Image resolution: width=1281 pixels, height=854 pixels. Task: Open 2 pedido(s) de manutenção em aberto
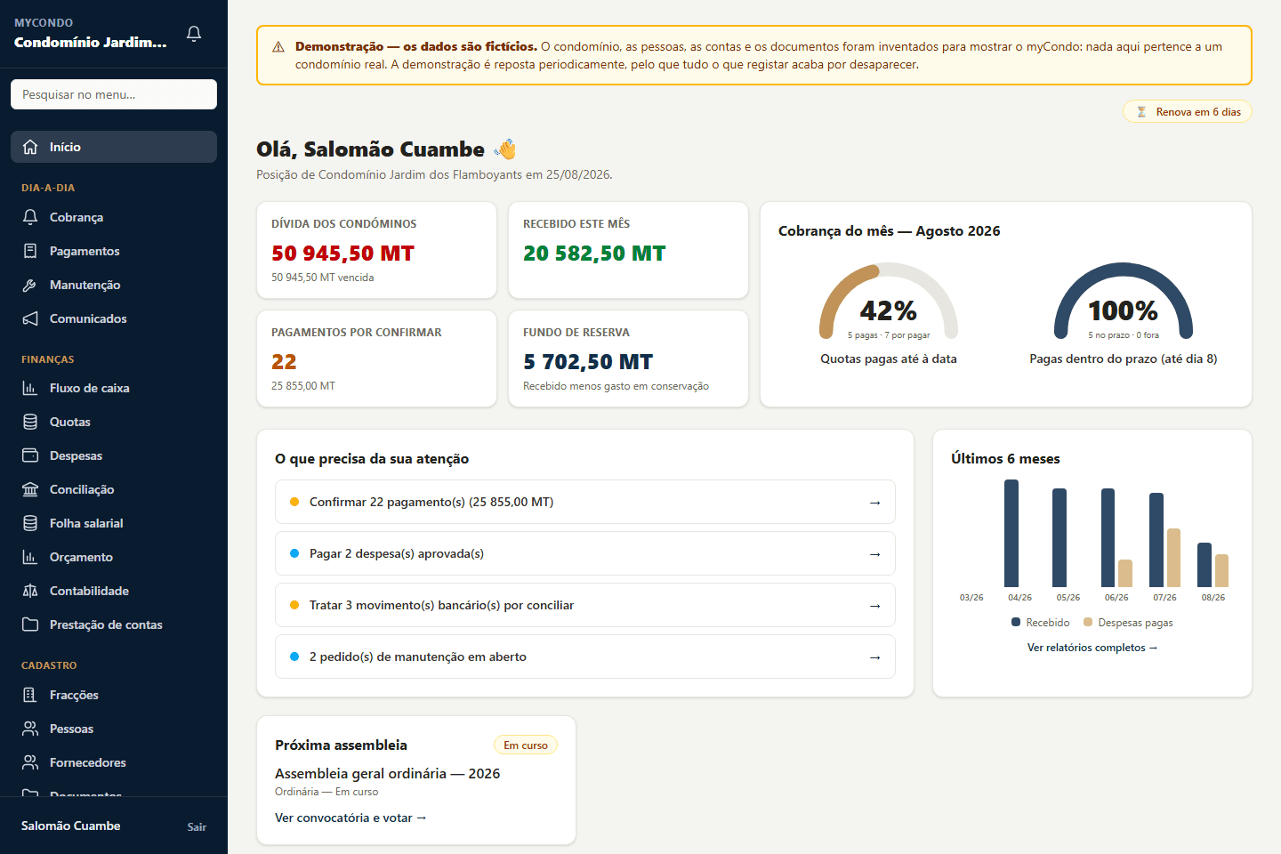click(x=585, y=657)
